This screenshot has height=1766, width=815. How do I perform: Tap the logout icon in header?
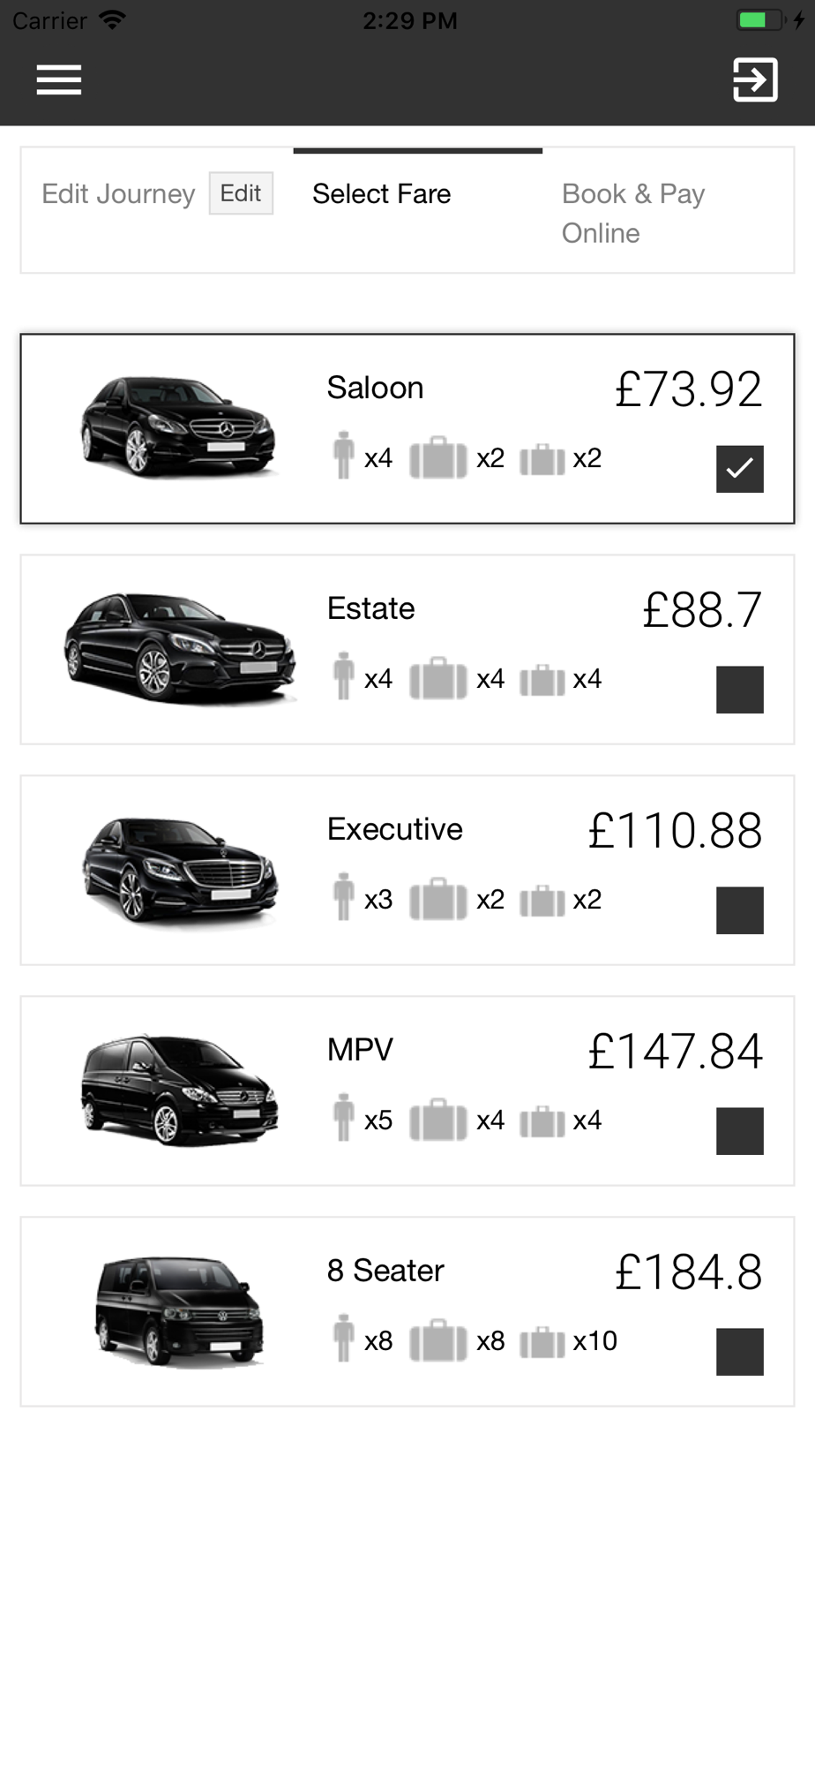pyautogui.click(x=755, y=79)
